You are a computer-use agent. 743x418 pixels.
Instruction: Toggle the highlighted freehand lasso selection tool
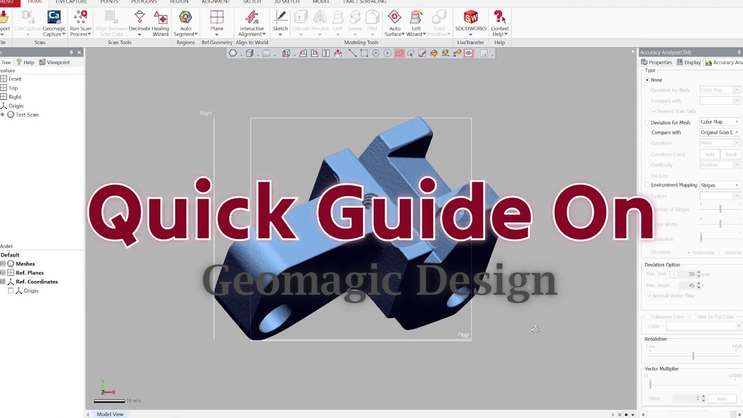click(399, 53)
